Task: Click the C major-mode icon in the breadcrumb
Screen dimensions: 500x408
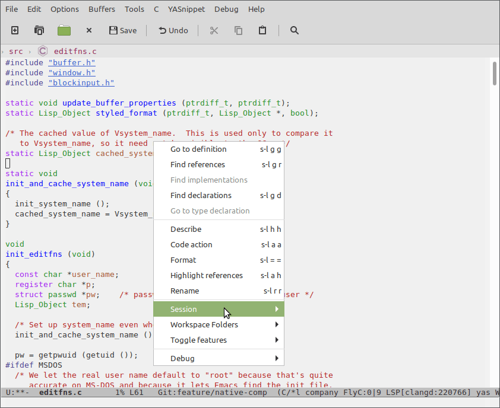Action: click(42, 50)
